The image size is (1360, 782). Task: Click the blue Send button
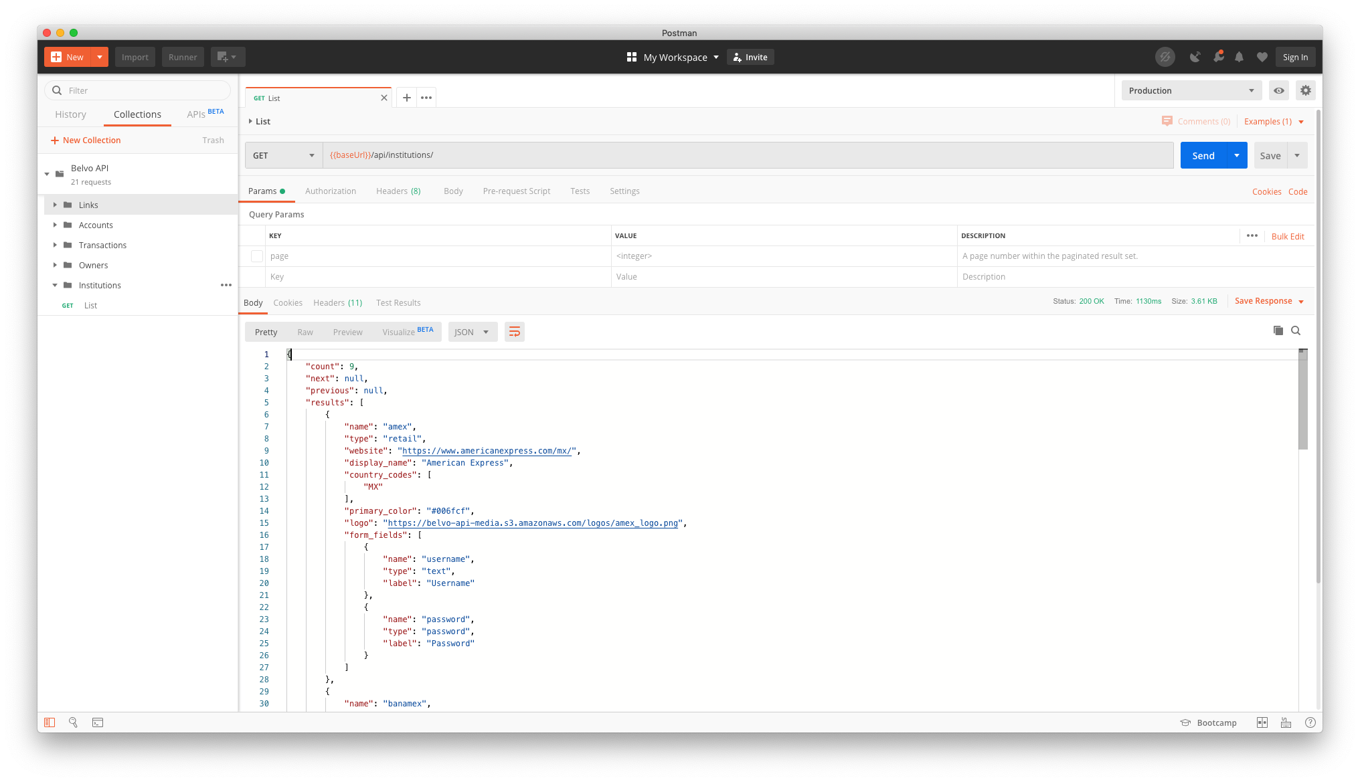1203,155
